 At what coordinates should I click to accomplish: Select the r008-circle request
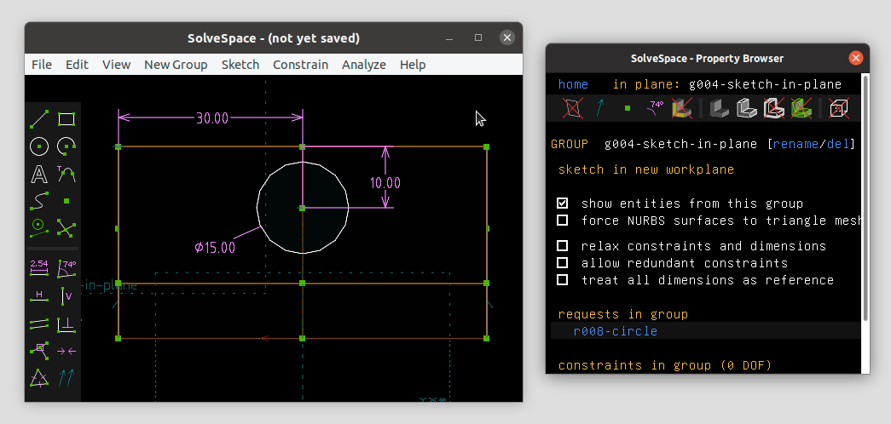[616, 331]
